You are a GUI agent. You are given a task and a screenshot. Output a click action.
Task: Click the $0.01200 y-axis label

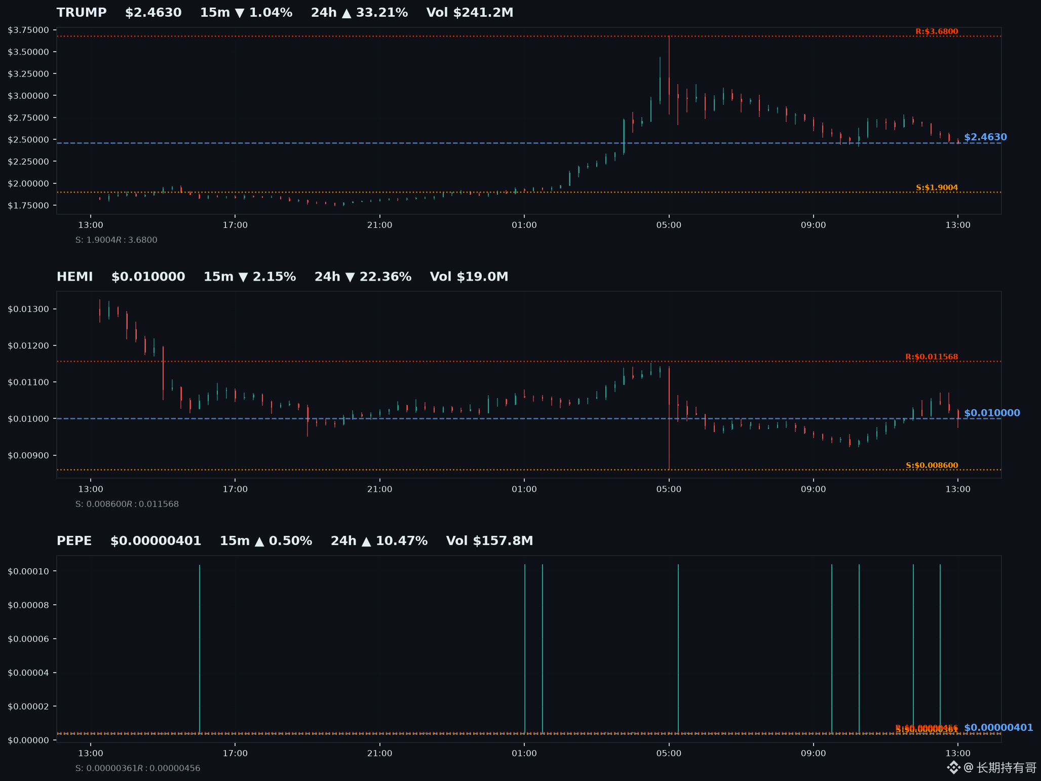(x=28, y=346)
